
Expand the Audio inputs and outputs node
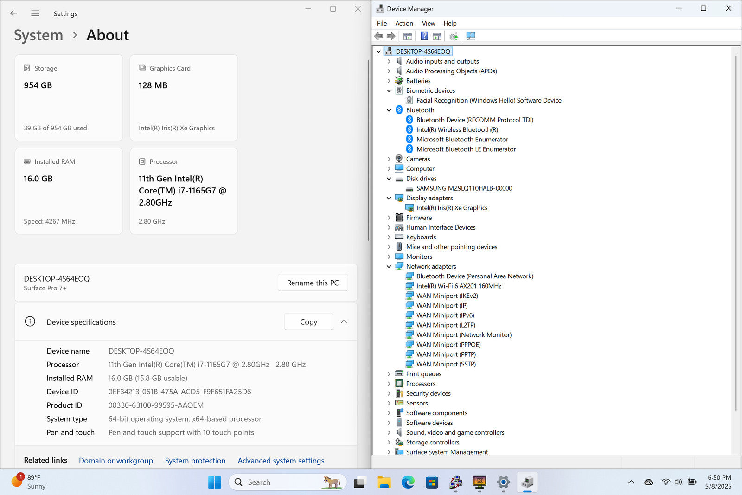click(x=389, y=61)
